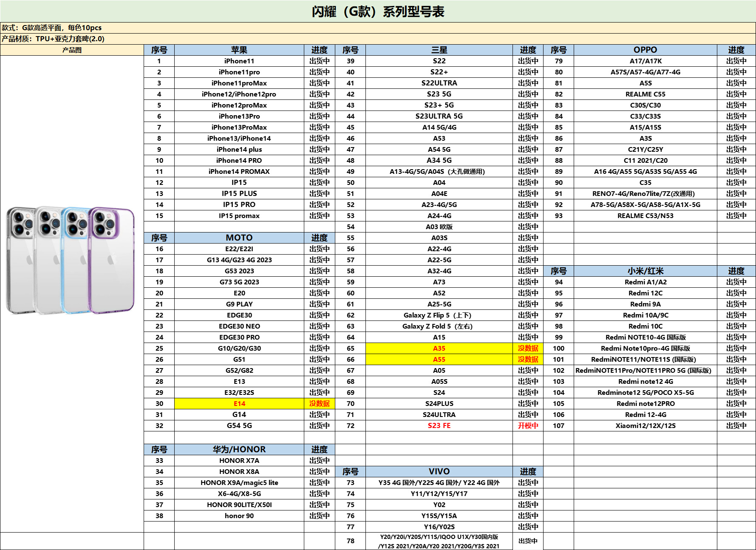Select the A17/A17K cell
756x550 pixels.
pyautogui.click(x=646, y=61)
